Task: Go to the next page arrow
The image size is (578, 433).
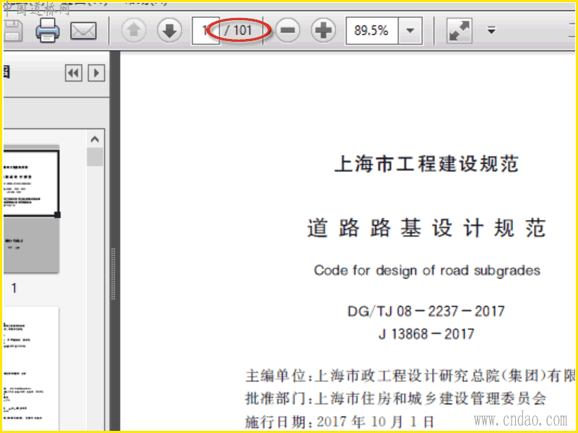Action: pyautogui.click(x=169, y=30)
